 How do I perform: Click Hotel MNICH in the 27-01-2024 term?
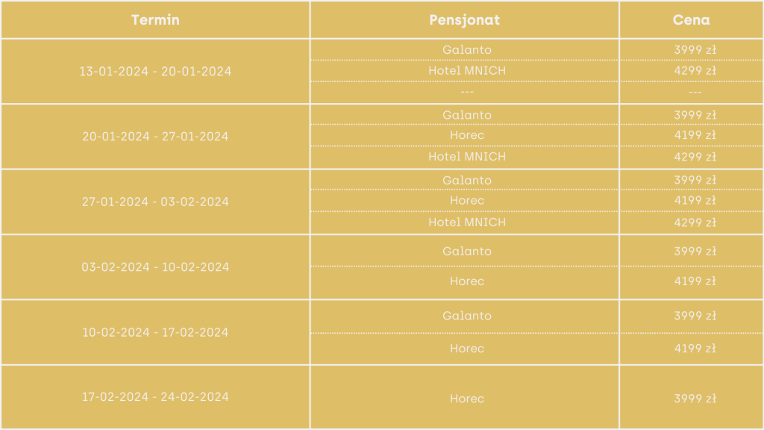(x=467, y=222)
